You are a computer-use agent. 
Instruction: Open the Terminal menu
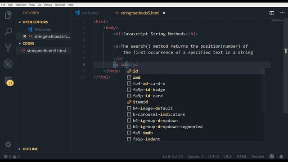[60, 5]
